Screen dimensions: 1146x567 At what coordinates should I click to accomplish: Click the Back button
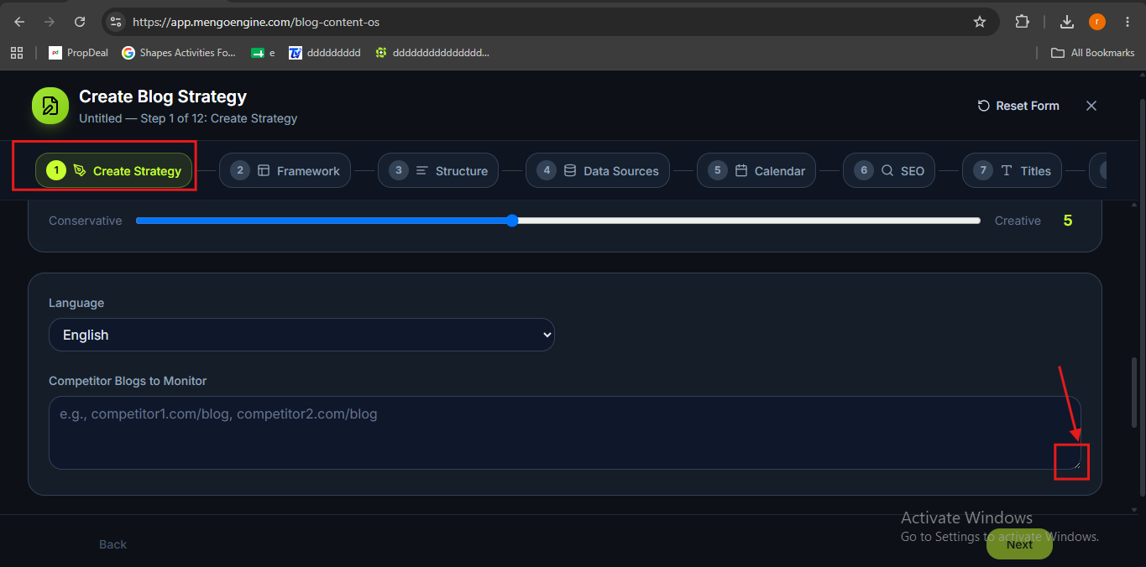[x=113, y=544]
